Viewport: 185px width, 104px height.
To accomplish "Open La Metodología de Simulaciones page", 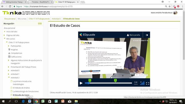I will (x=26, y=92).
